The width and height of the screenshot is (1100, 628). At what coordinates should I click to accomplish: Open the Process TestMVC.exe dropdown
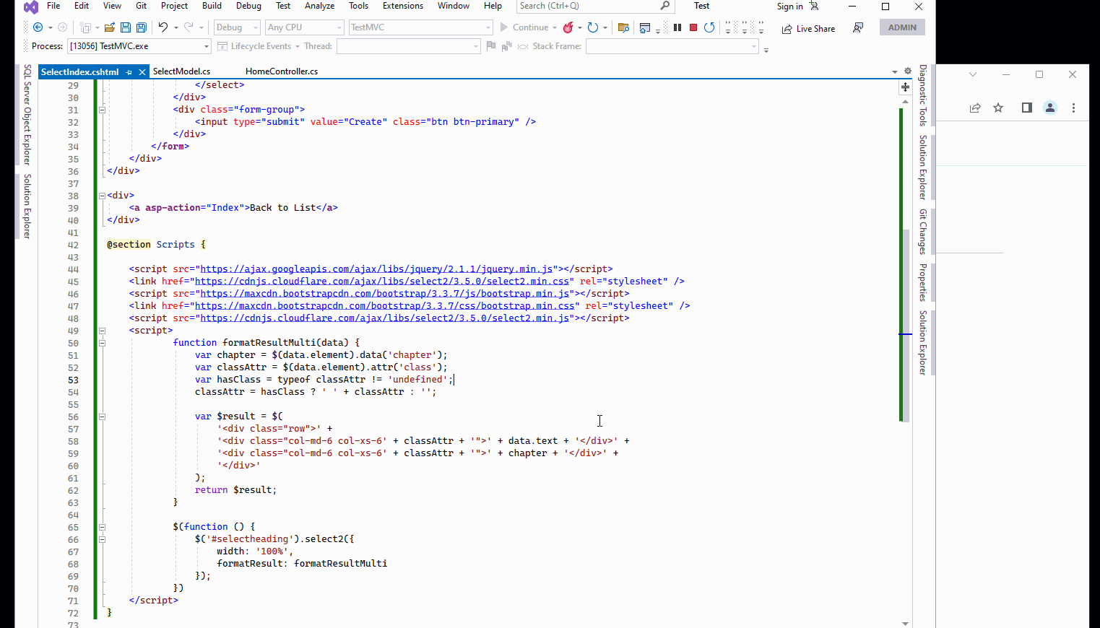[x=139, y=46]
